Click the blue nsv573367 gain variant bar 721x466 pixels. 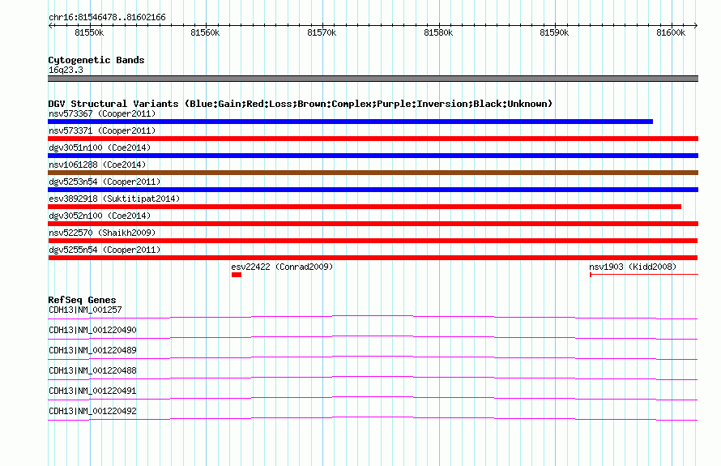[x=351, y=122]
